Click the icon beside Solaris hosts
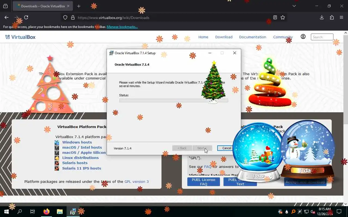The image size is (348, 217). click(x=57, y=163)
